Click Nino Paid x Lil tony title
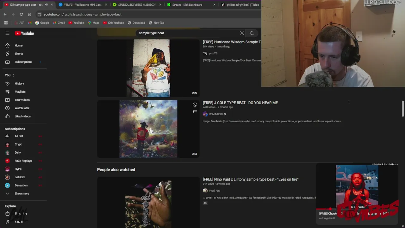The height and width of the screenshot is (228, 405). pyautogui.click(x=251, y=180)
